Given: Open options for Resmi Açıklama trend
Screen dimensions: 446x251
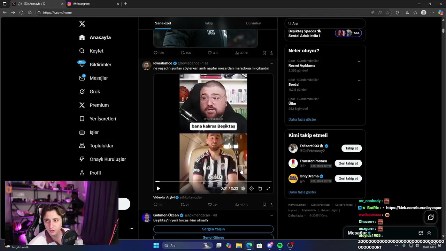Looking at the screenshot, I should [360, 61].
